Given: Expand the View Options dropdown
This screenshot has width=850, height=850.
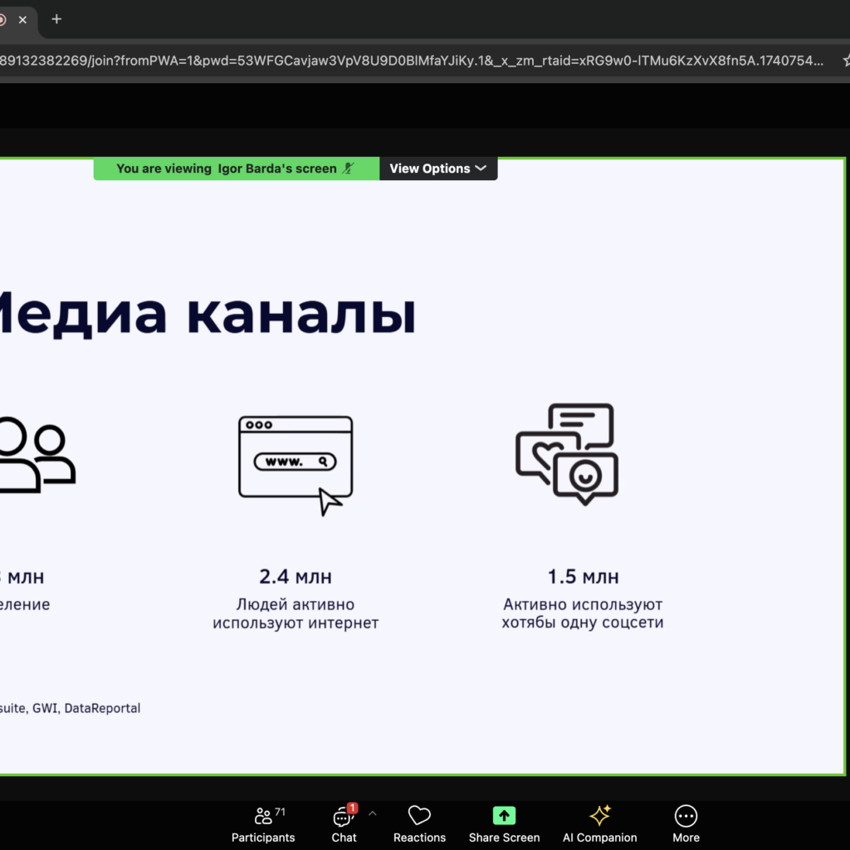Looking at the screenshot, I should click(x=437, y=169).
